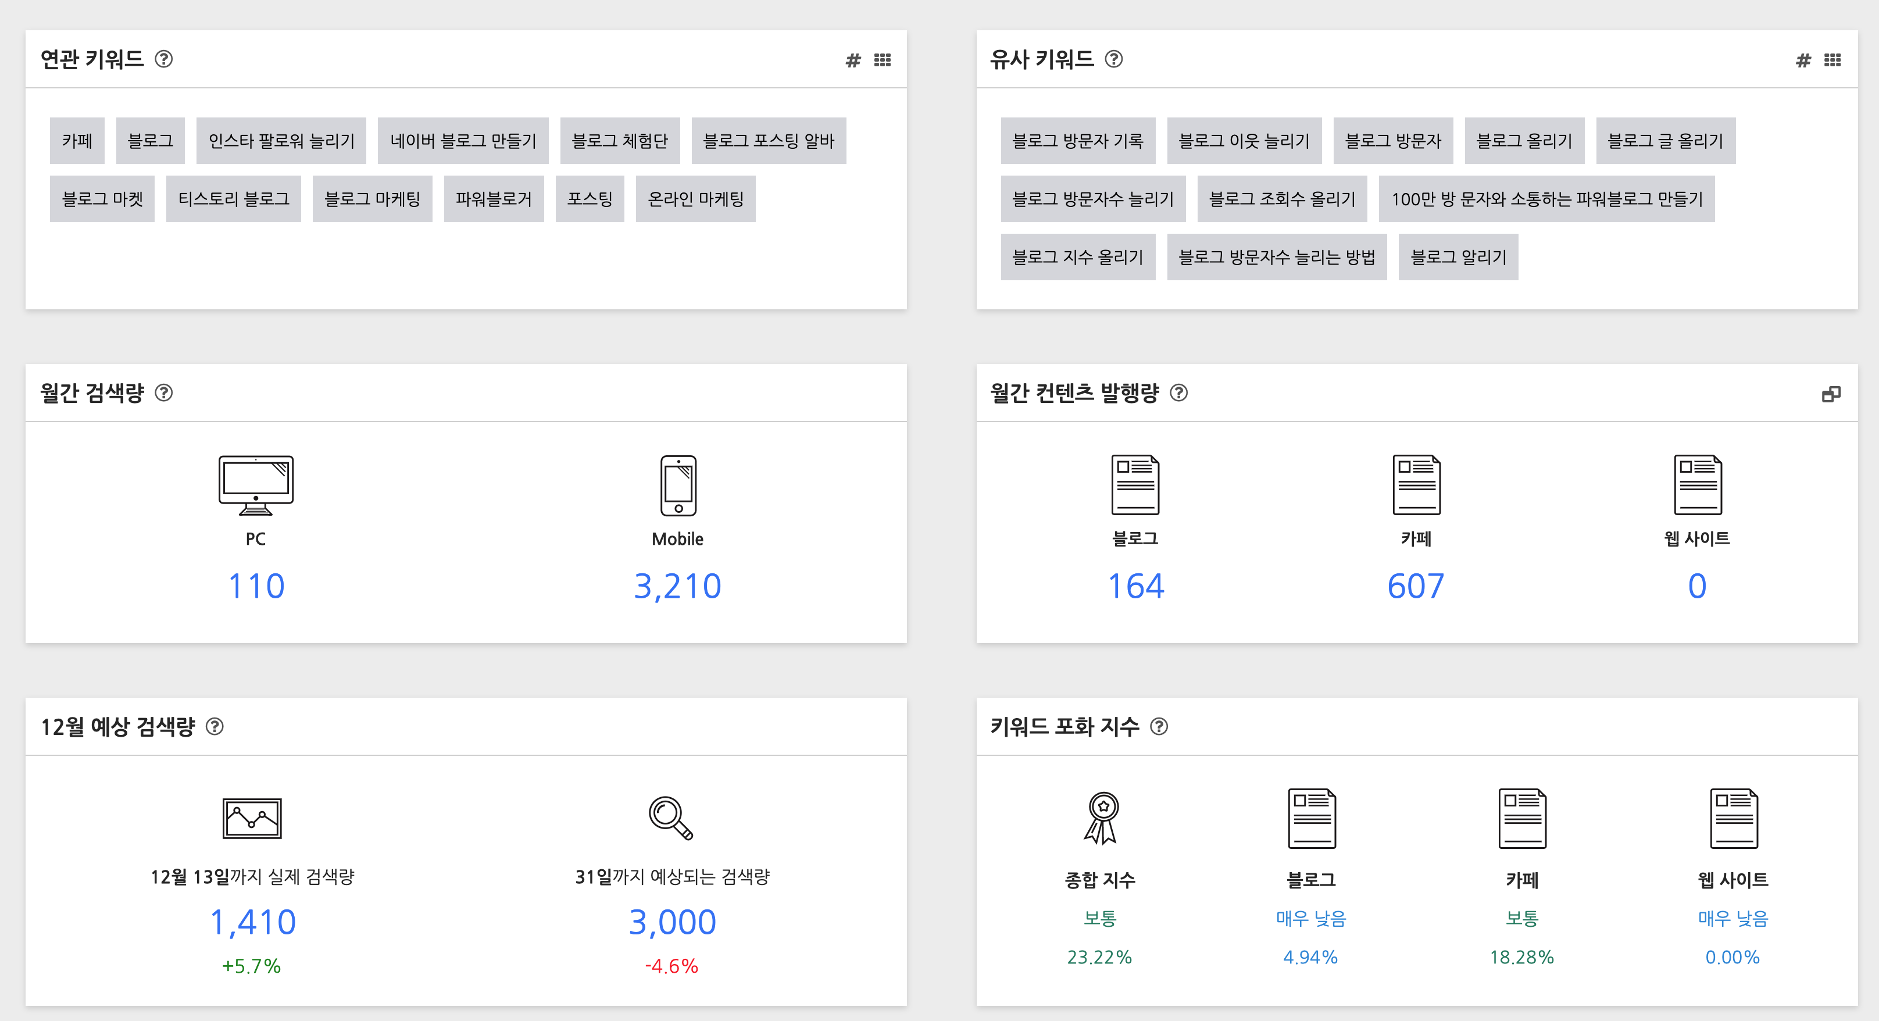Open help icon beside 키워드 포화 지수
The width and height of the screenshot is (1879, 1021).
pyautogui.click(x=1158, y=726)
